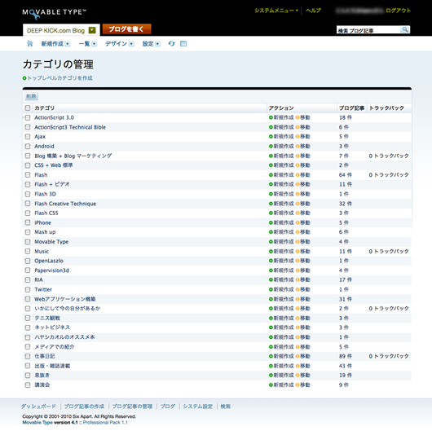Click orange move icon for Music row
The image size is (432, 444).
[298, 251]
